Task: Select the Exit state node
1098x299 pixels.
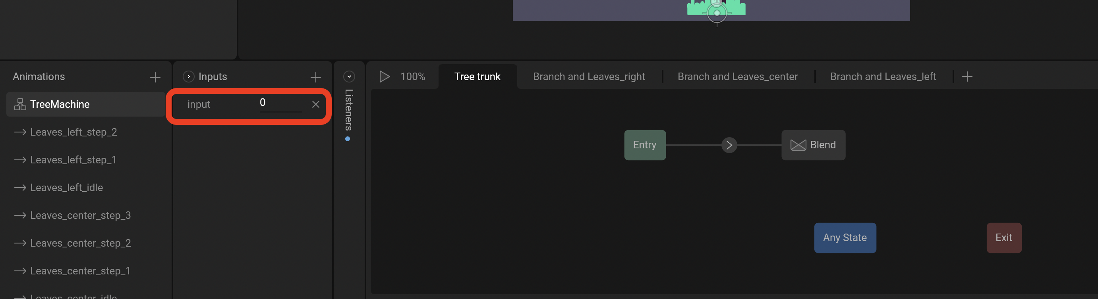Action: tap(1004, 238)
